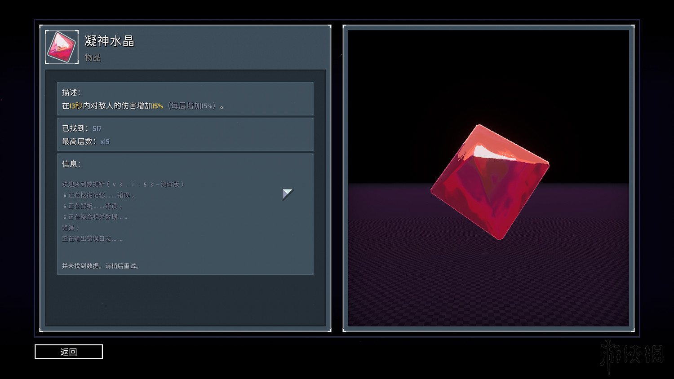Click the 描述 heading

[71, 93]
